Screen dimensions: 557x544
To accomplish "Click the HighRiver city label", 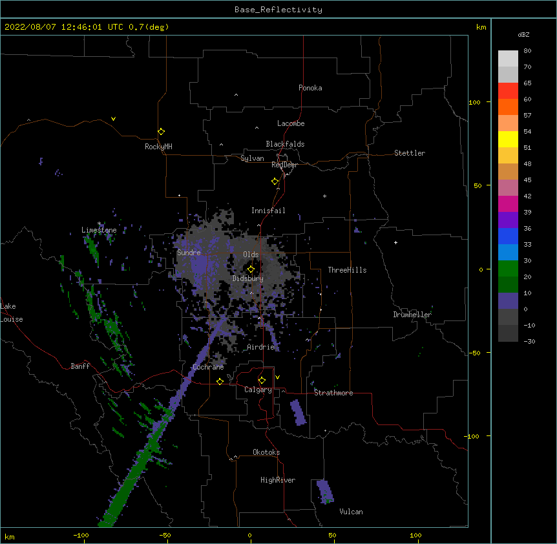I will click(x=278, y=480).
